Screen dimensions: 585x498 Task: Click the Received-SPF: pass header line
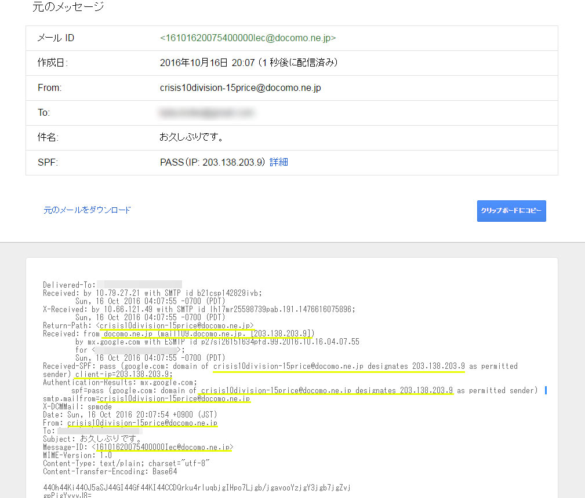coord(280,366)
